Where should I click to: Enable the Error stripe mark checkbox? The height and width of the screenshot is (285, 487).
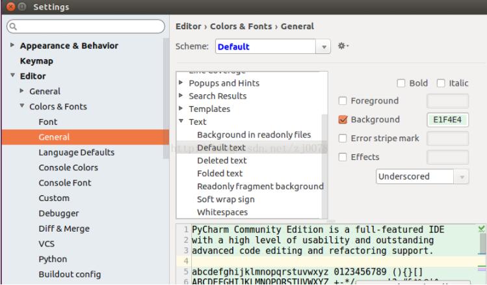click(343, 138)
